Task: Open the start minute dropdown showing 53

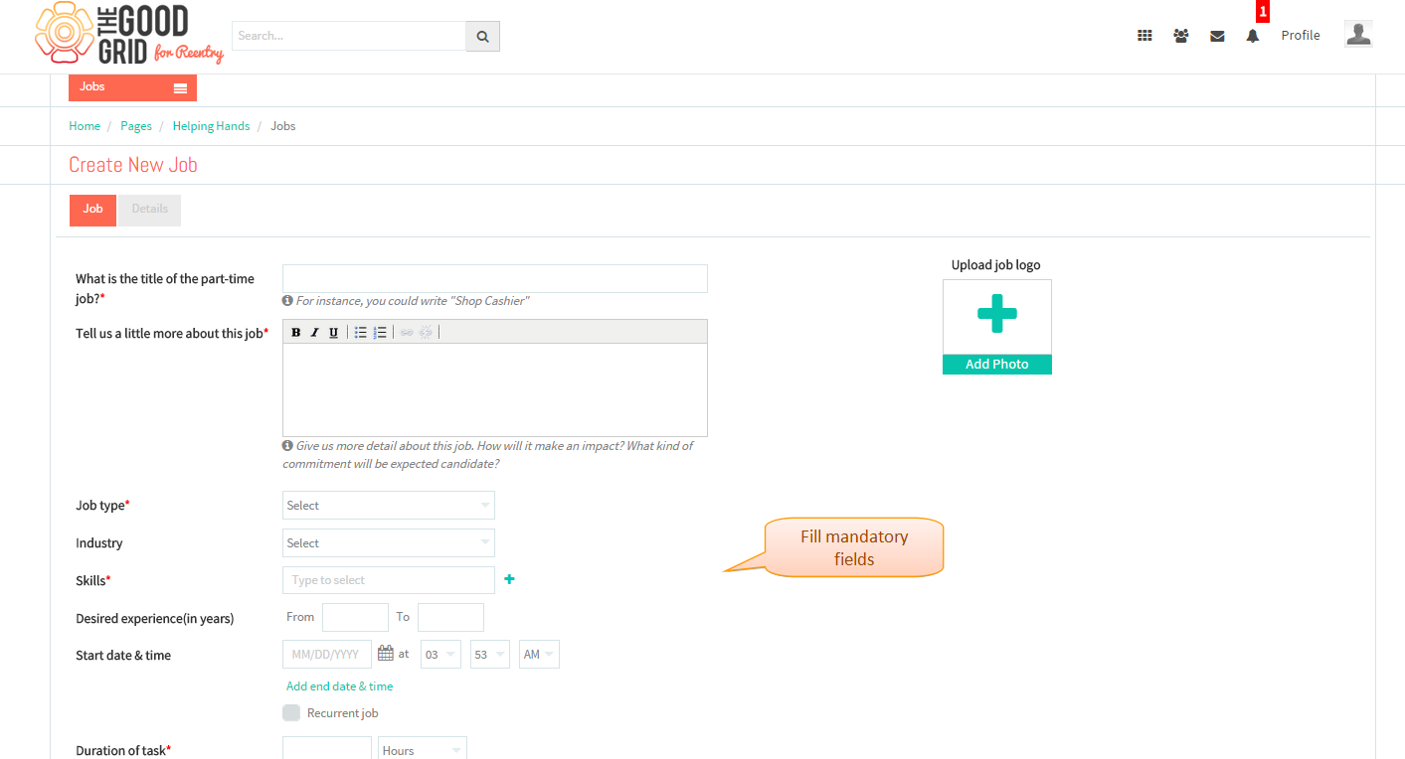Action: 490,654
